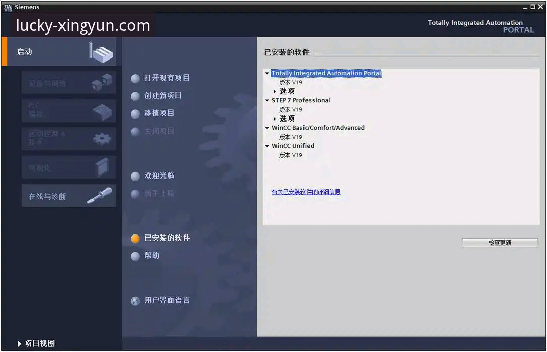This screenshot has height=352, width=547.
Task: Switch to the 在线与诊断 portal tab
Action: point(69,196)
